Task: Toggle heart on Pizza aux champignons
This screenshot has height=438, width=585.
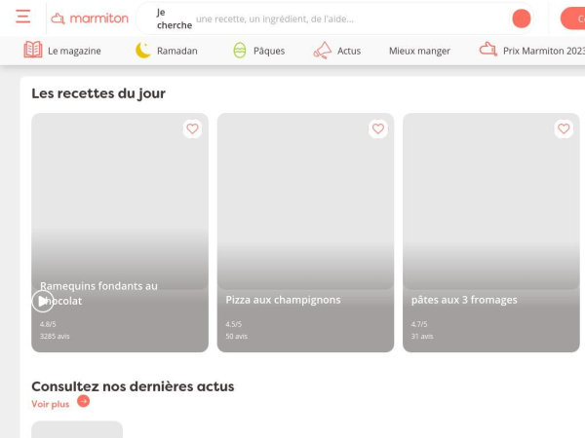Action: point(377,128)
